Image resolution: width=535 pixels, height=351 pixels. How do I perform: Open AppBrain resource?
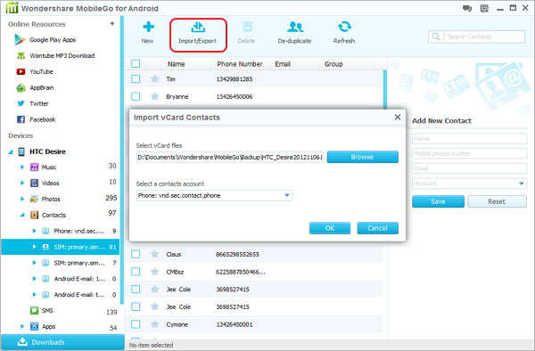[x=35, y=87]
